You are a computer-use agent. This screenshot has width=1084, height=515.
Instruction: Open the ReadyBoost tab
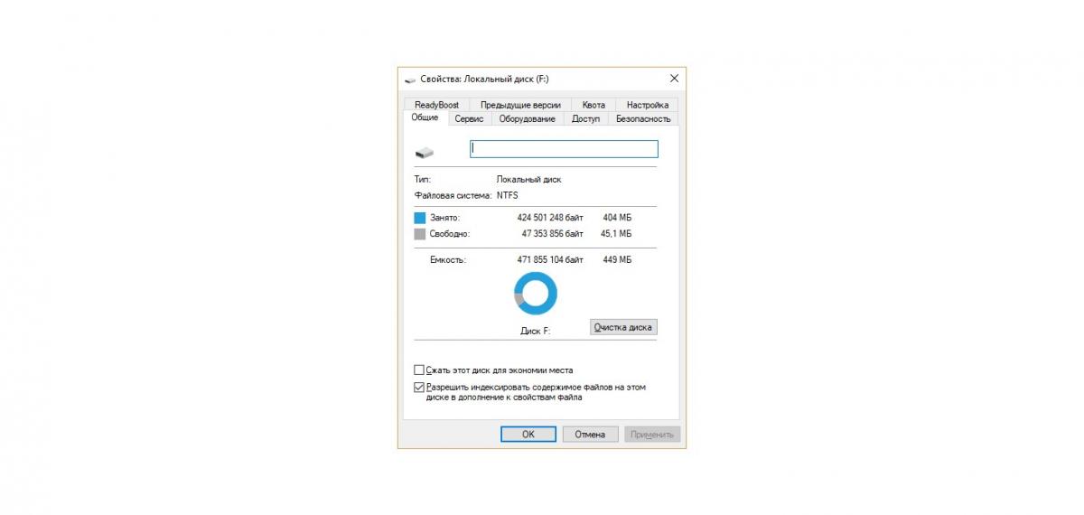click(437, 105)
